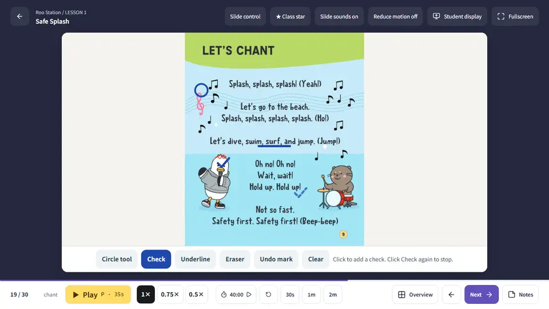
Task: Select the Underline tool
Action: pyautogui.click(x=196, y=259)
